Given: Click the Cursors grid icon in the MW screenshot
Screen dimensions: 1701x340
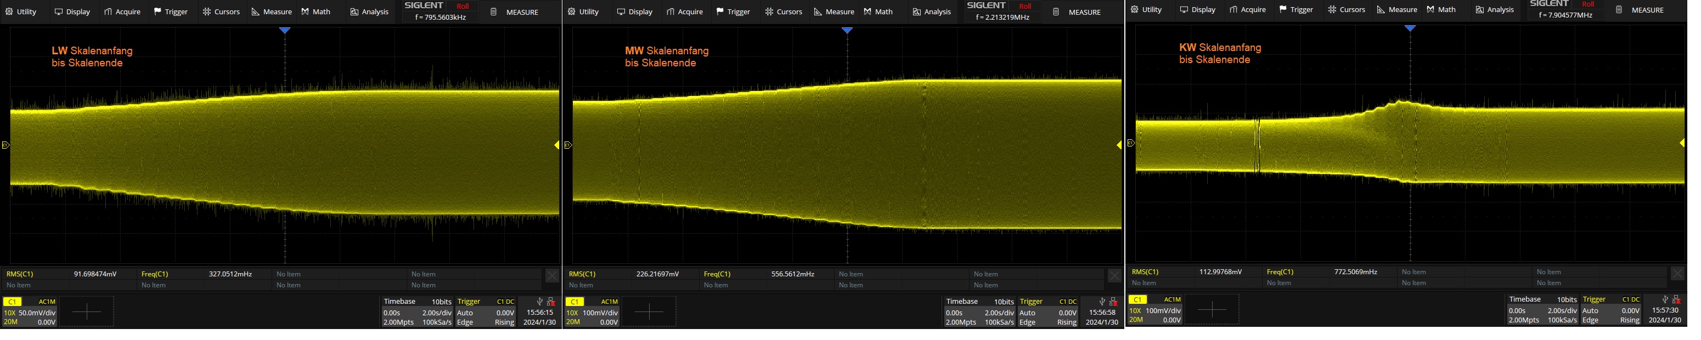Looking at the screenshot, I should click(x=769, y=12).
